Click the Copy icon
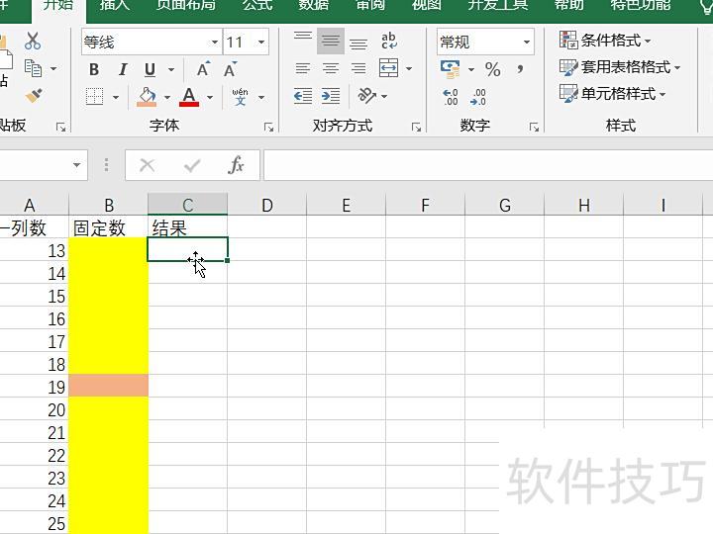 pyautogui.click(x=34, y=68)
